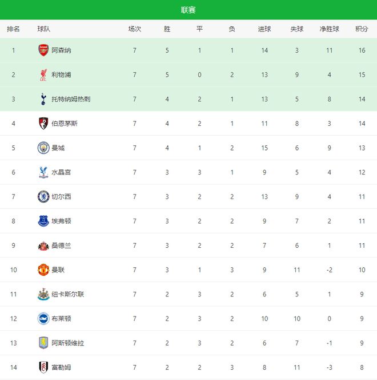Click the Sunderland club crest icon
This screenshot has height=380, width=377.
[x=43, y=246]
